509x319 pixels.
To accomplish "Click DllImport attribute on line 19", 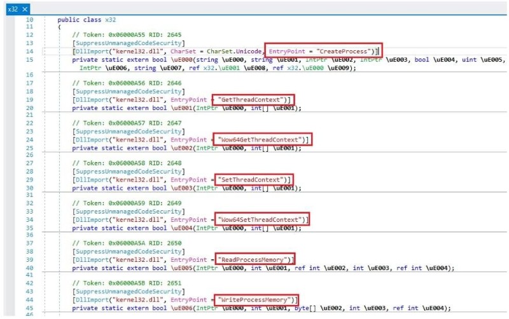I will tap(92, 100).
